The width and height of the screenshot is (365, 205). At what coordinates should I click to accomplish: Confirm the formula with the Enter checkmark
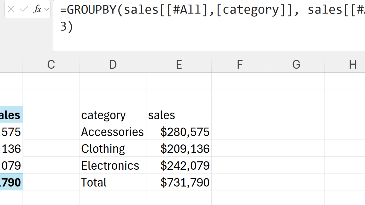[x=24, y=9]
